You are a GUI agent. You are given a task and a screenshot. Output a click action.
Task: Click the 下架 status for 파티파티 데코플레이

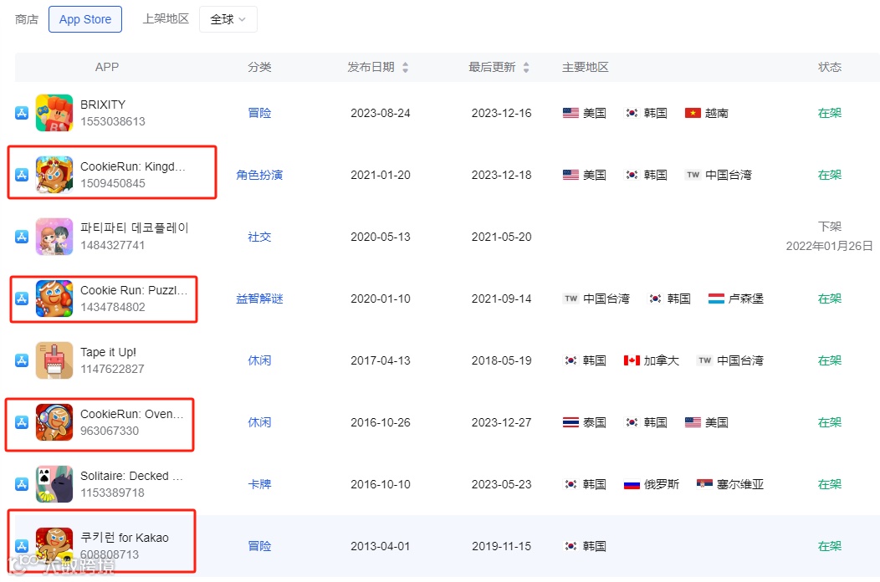point(830,227)
